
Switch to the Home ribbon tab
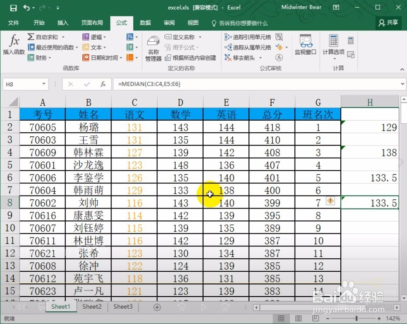[x=39, y=23]
